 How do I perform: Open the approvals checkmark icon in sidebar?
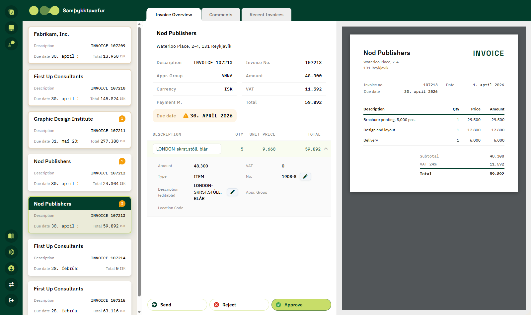11,12
